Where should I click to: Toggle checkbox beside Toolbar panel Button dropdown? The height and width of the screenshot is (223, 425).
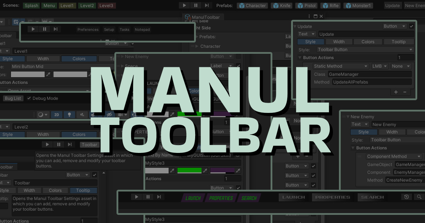point(95,175)
